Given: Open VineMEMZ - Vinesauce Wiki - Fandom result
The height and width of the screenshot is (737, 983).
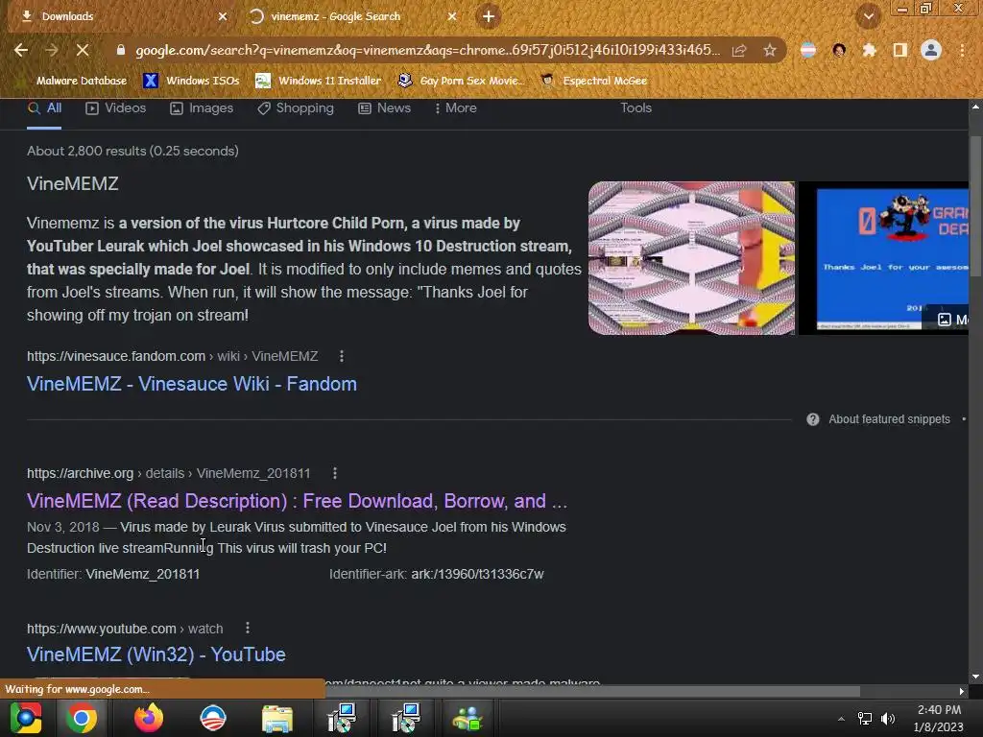Looking at the screenshot, I should 192,384.
